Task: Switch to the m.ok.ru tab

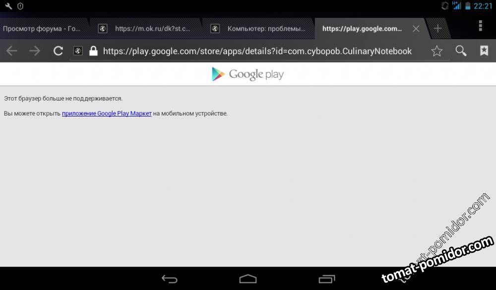Action: coord(152,29)
